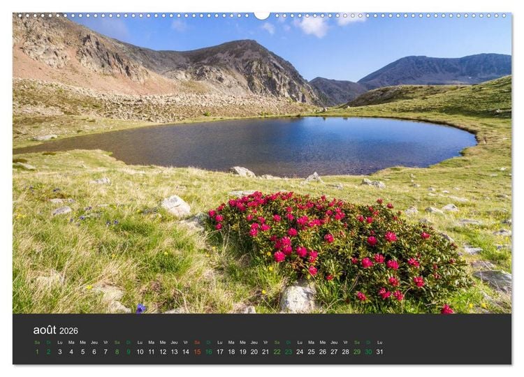The width and height of the screenshot is (524, 377).
Task: Select day 28 in the calendar
Action: [x=346, y=352]
